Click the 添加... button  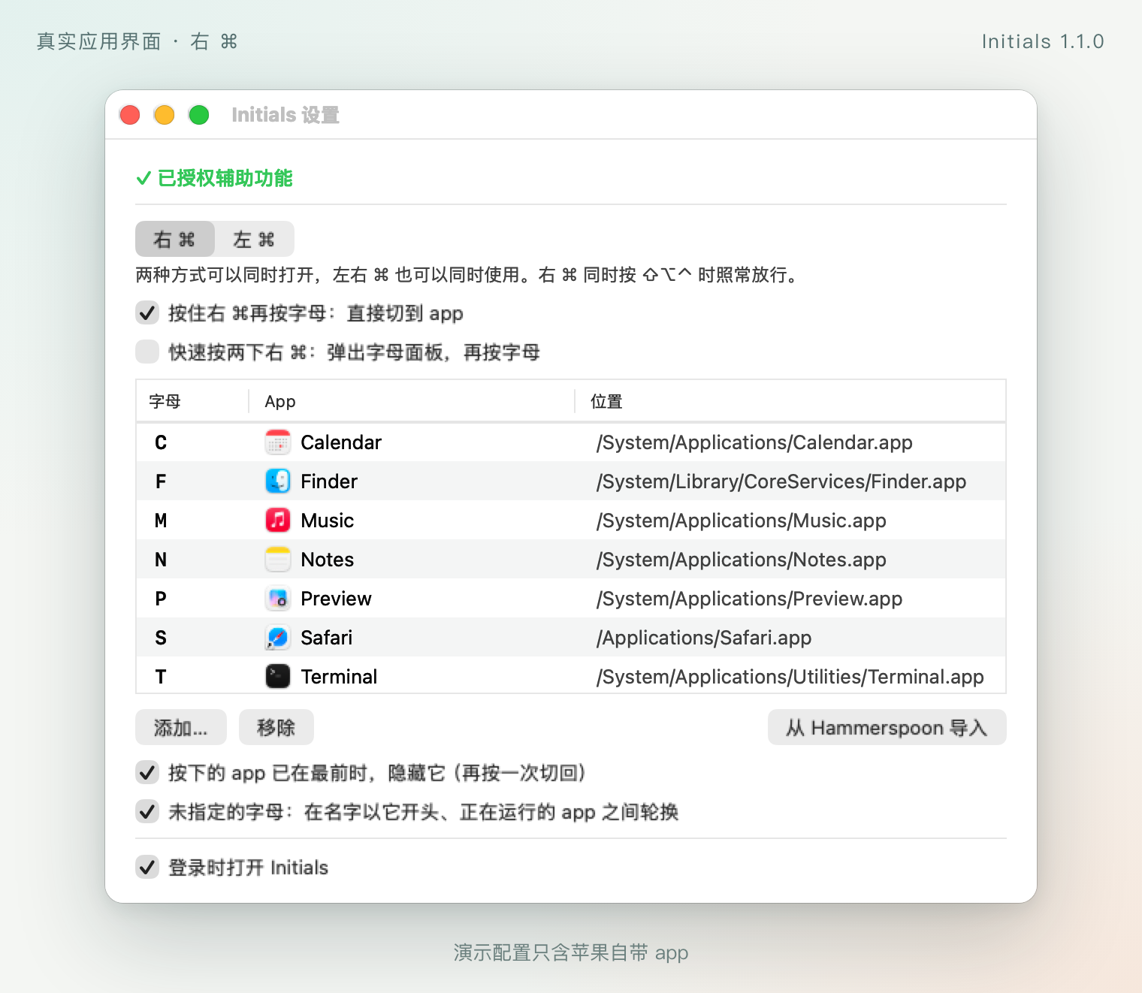(181, 727)
